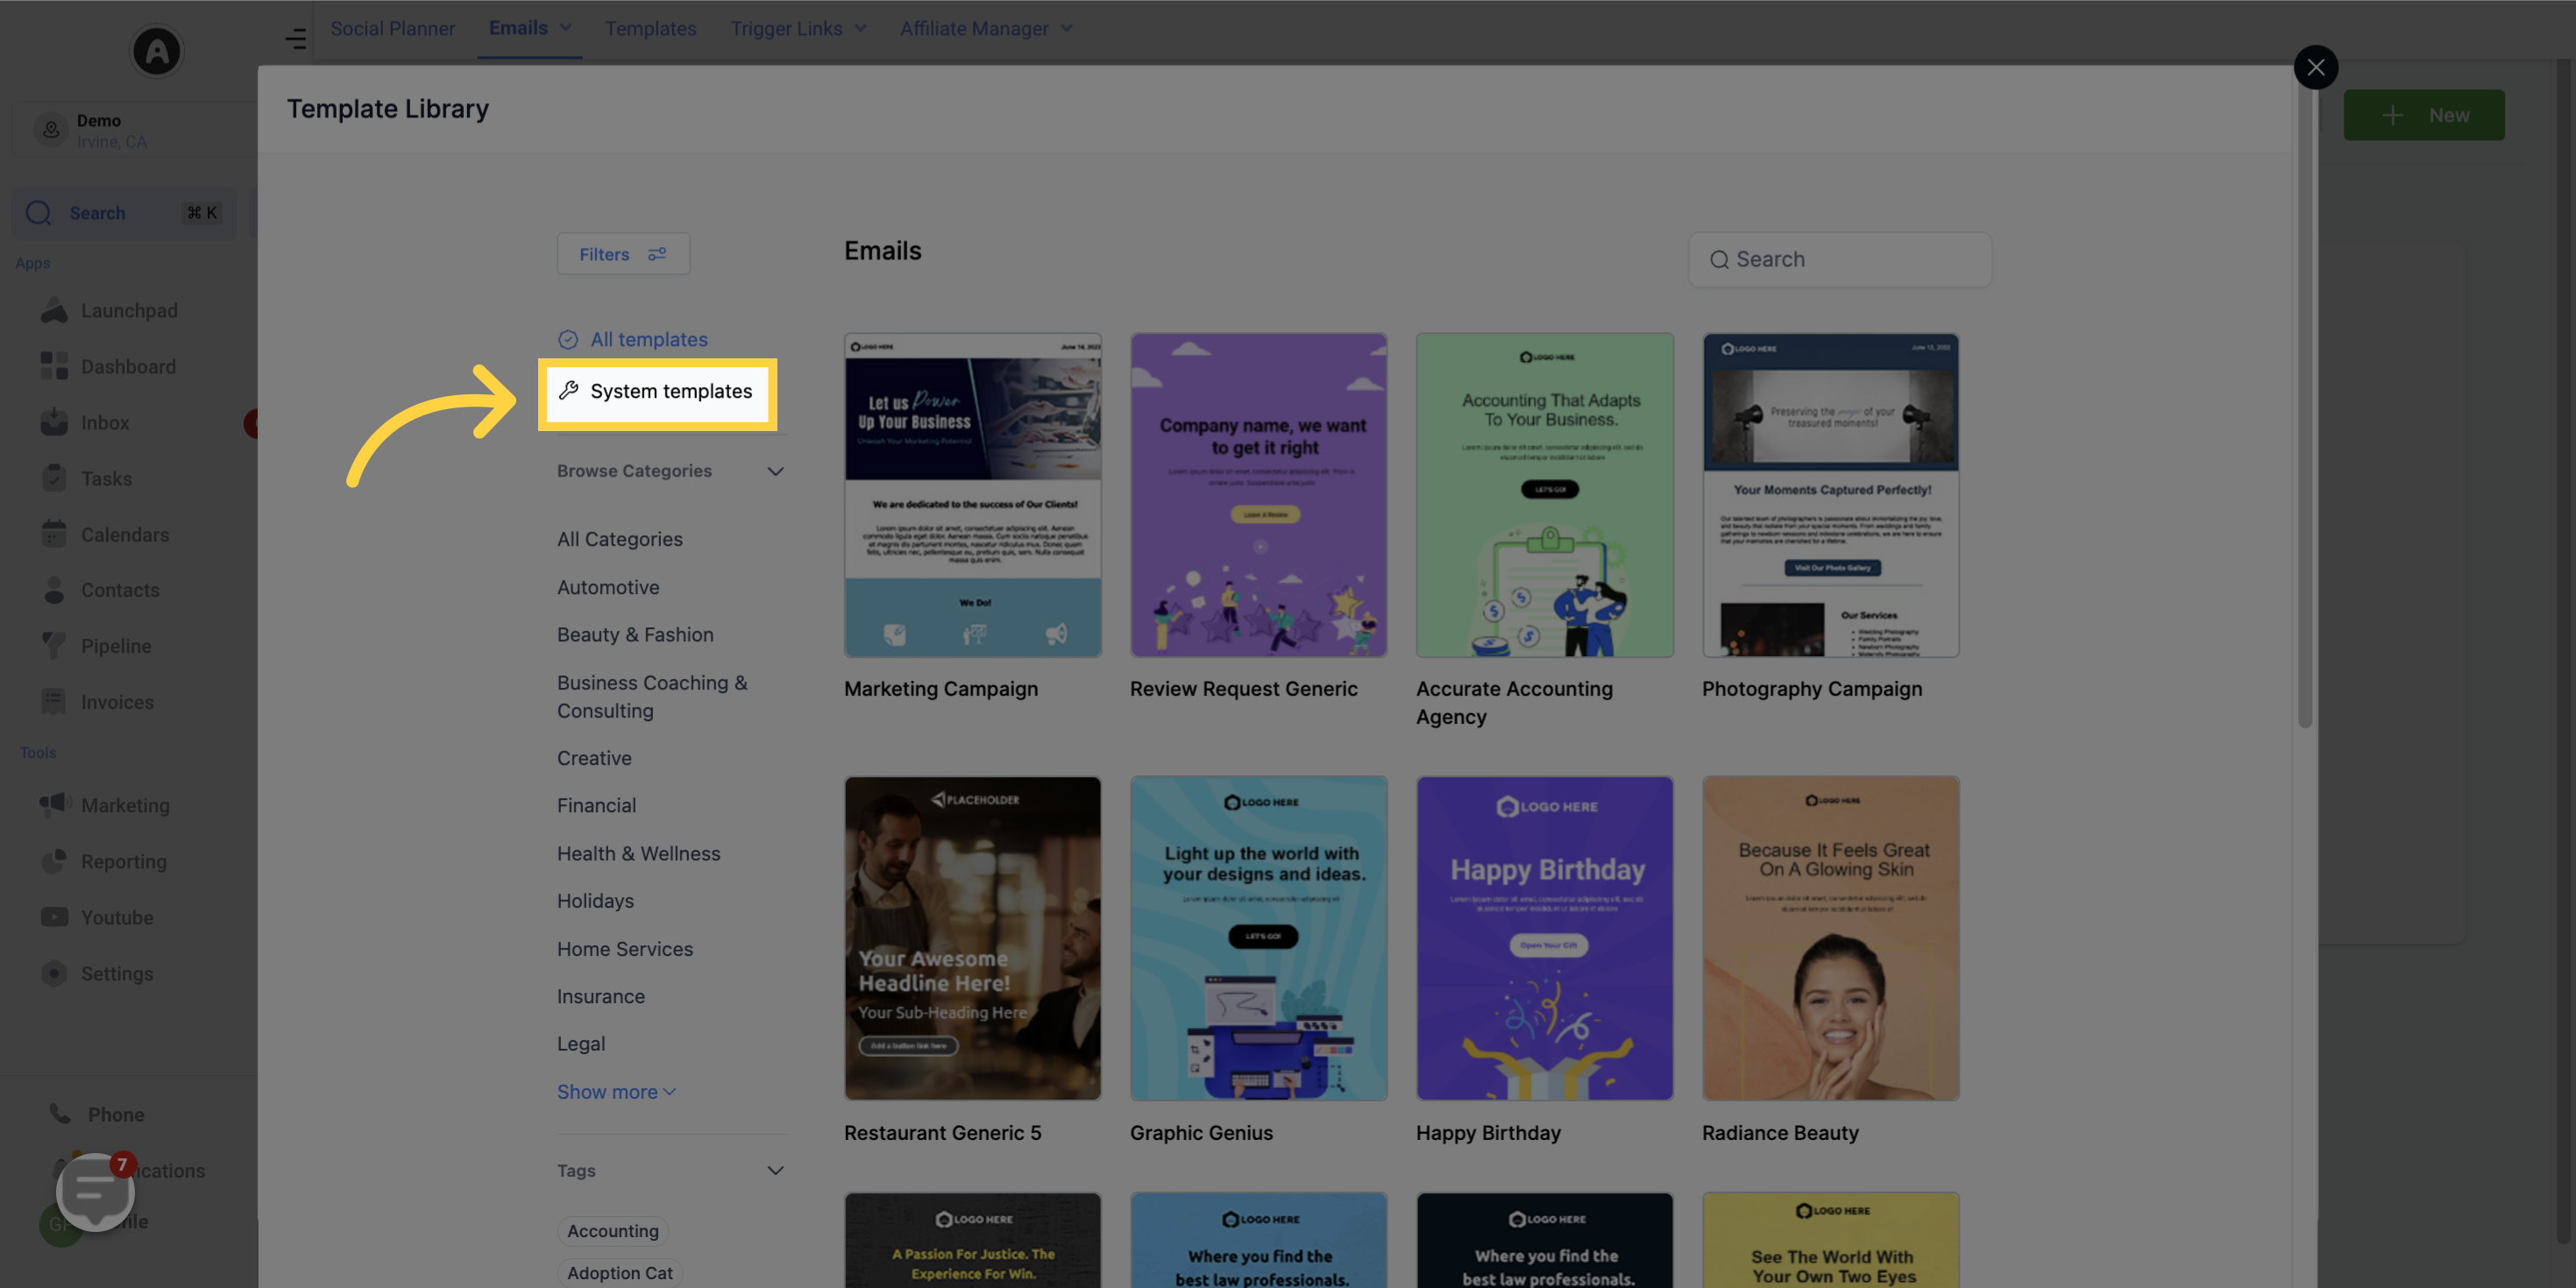
Task: Open the Pipeline sidebar icon
Action: coord(54,646)
